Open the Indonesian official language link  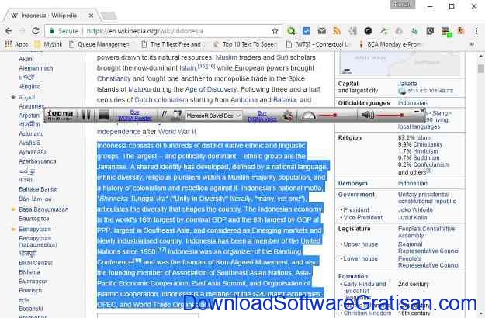click(x=413, y=103)
